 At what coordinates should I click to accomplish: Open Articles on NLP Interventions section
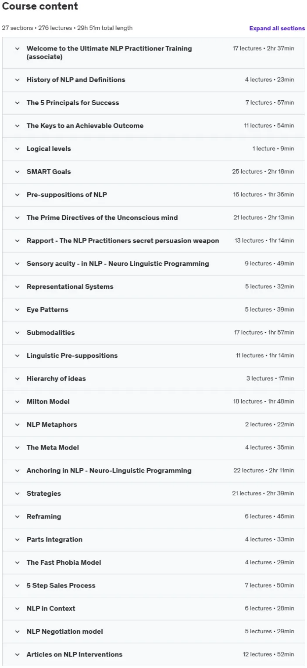[153, 654]
